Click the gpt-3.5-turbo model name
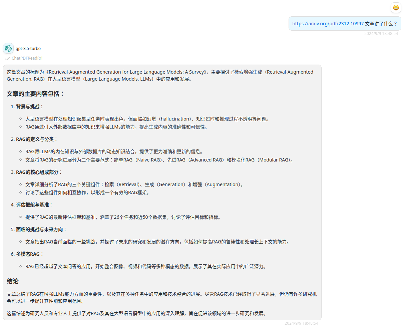This screenshot has height=327, width=406. click(28, 48)
